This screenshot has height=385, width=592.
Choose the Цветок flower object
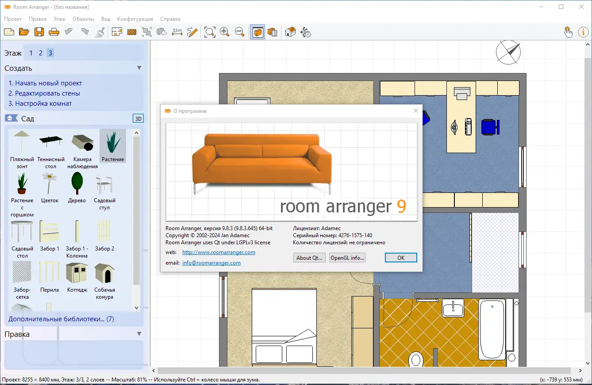pos(50,188)
